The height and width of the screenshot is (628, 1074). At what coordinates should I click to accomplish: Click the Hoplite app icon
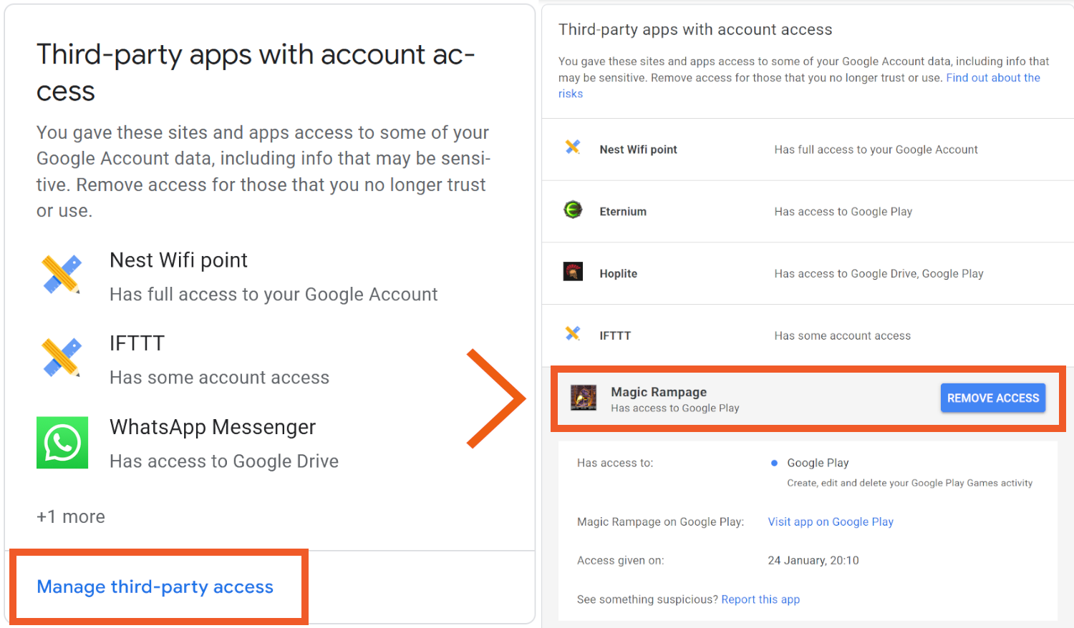coord(573,272)
